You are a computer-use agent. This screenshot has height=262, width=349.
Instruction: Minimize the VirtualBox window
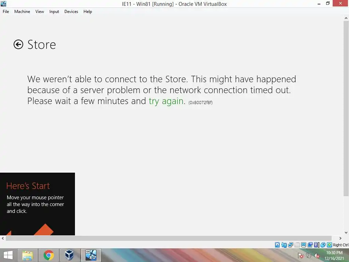pyautogui.click(x=319, y=4)
